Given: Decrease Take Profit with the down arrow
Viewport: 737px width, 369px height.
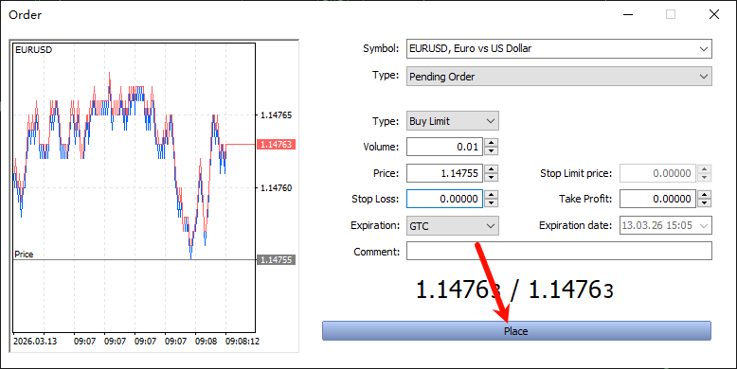Looking at the screenshot, I should [704, 202].
